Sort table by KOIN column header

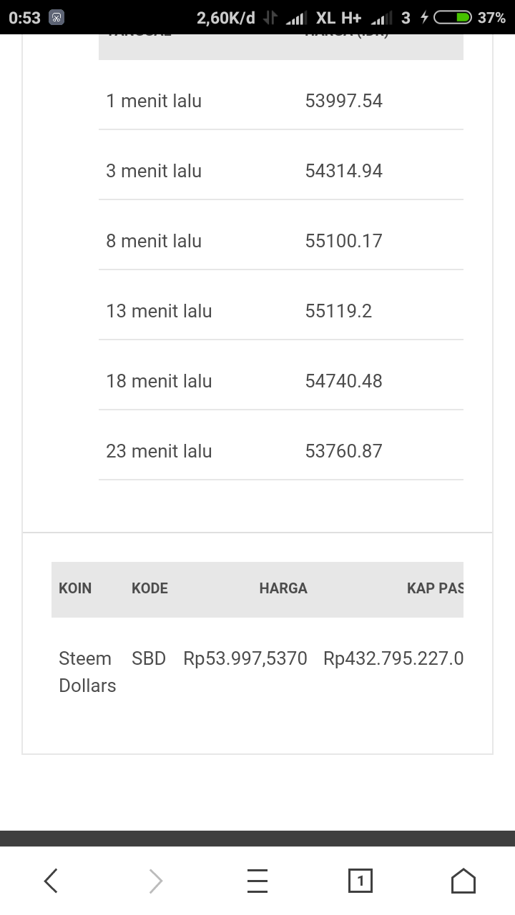pyautogui.click(x=75, y=588)
